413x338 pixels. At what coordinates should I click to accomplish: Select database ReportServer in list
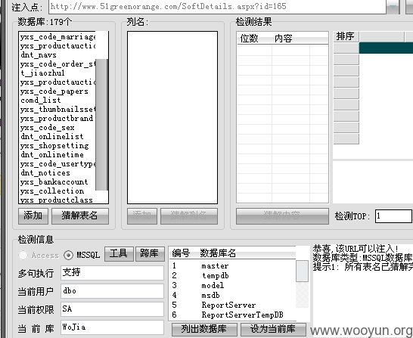pyautogui.click(x=228, y=305)
